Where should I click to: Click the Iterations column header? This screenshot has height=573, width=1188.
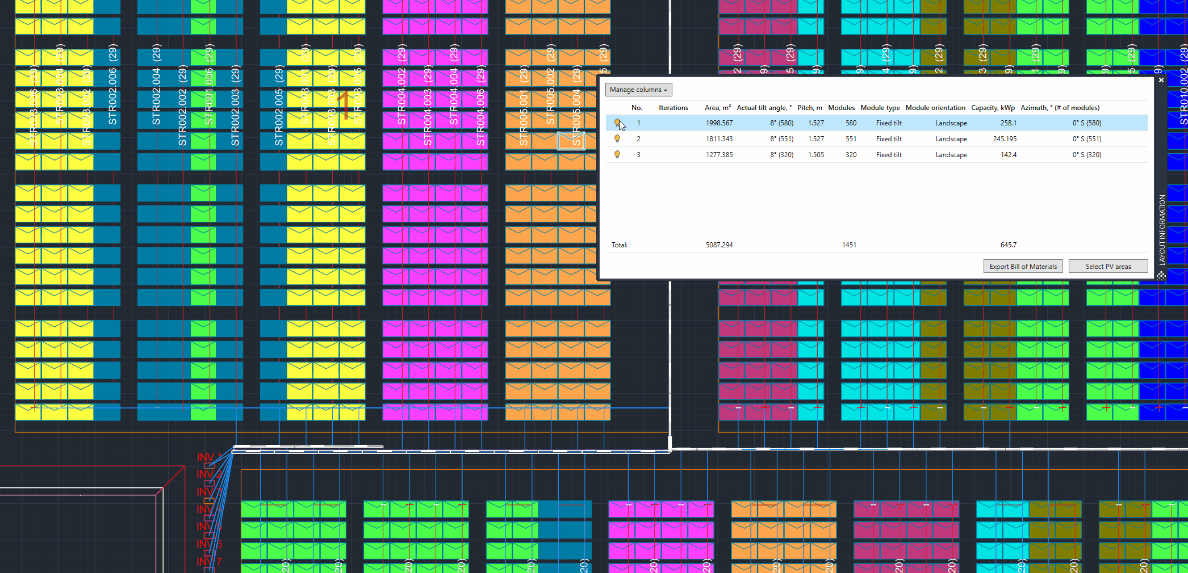coord(673,108)
